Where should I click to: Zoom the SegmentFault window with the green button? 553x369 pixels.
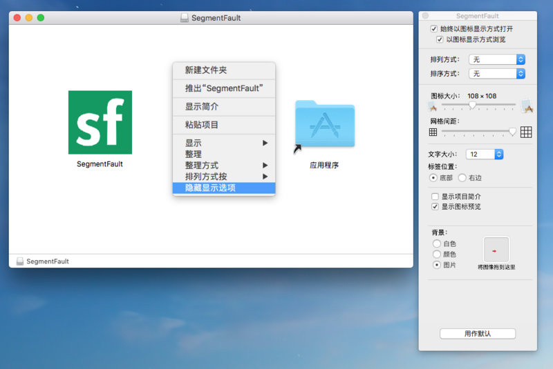pyautogui.click(x=41, y=18)
